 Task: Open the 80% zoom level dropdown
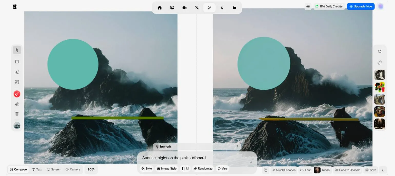click(x=91, y=169)
